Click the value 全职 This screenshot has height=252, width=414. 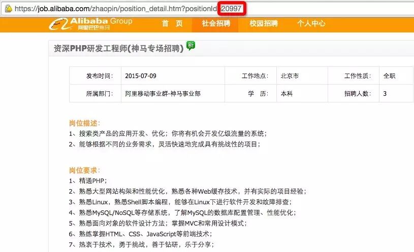tap(389, 76)
